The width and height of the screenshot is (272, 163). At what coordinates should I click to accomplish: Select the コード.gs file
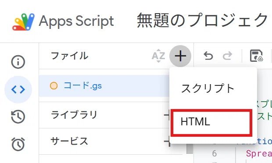tap(104, 86)
